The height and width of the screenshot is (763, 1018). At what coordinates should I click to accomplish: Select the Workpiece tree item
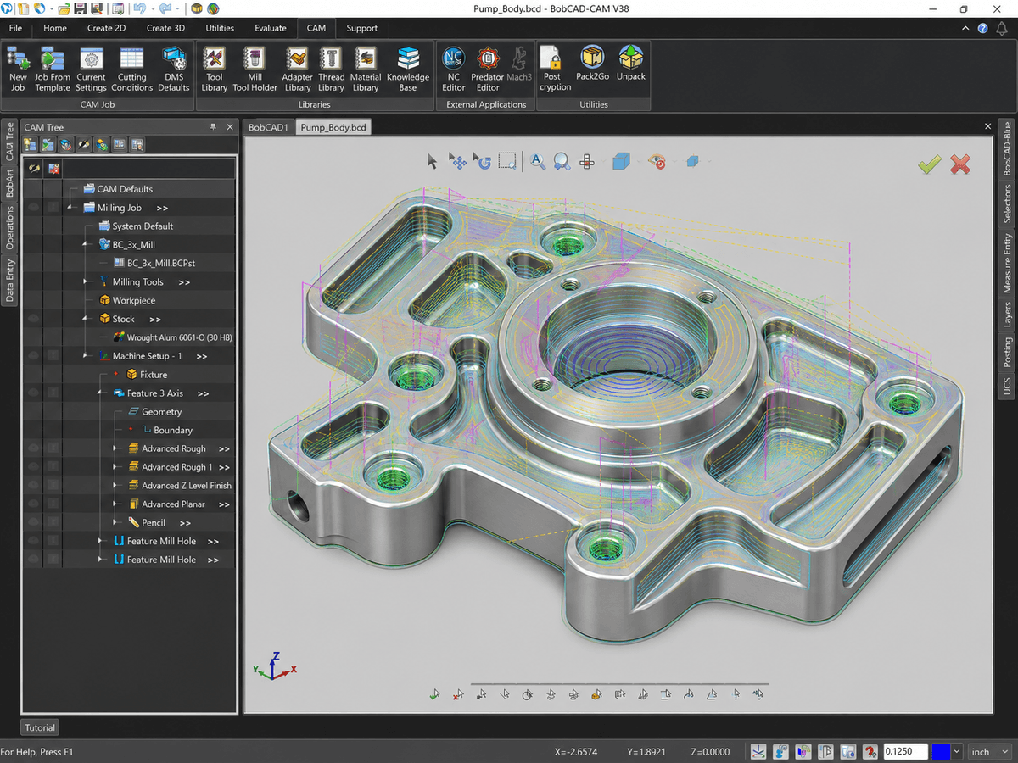point(134,300)
